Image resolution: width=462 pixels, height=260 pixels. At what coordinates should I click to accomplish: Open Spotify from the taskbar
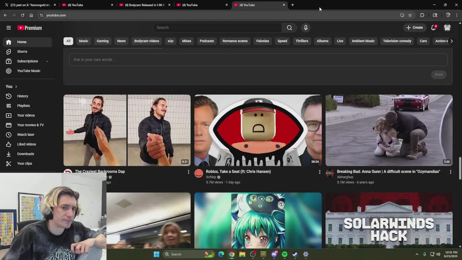284,254
